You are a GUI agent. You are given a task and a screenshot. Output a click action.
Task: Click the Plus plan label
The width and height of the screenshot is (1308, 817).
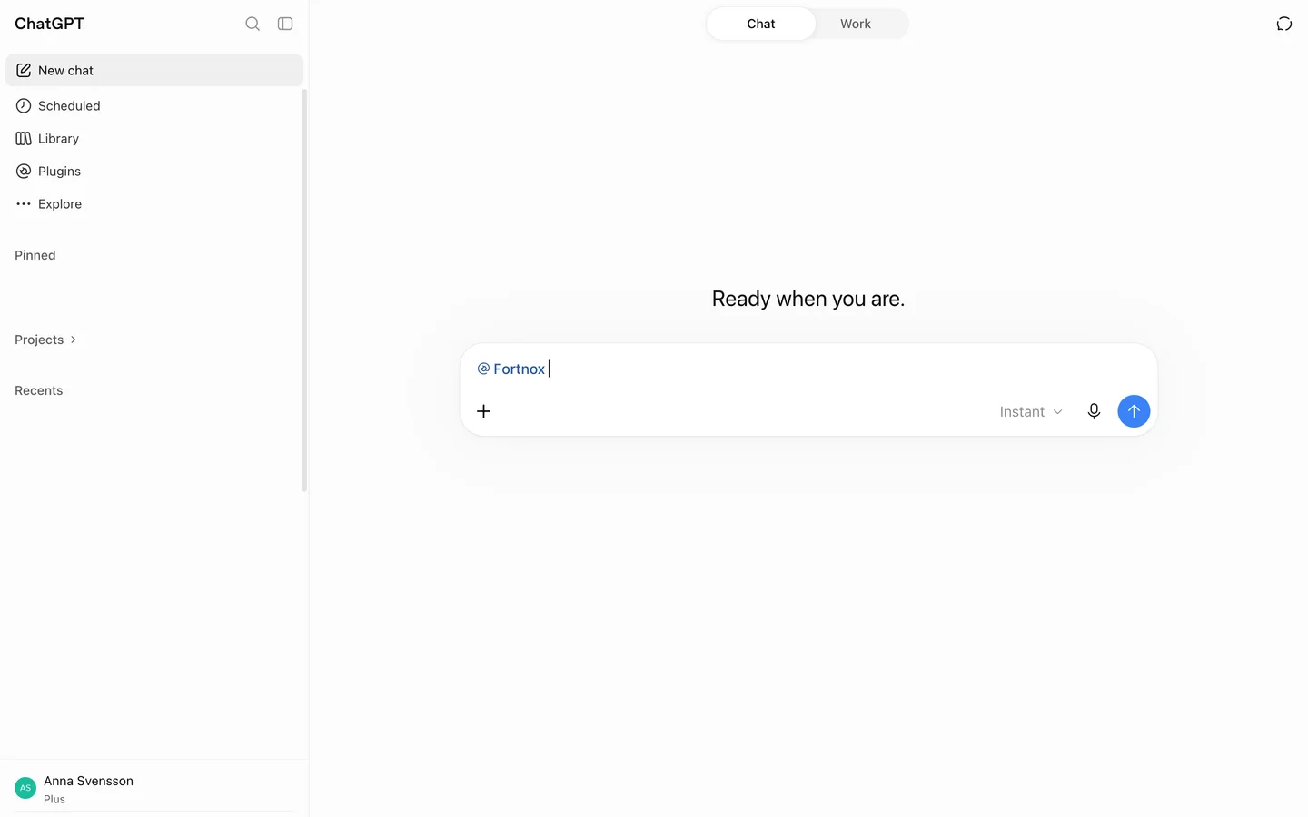click(54, 799)
